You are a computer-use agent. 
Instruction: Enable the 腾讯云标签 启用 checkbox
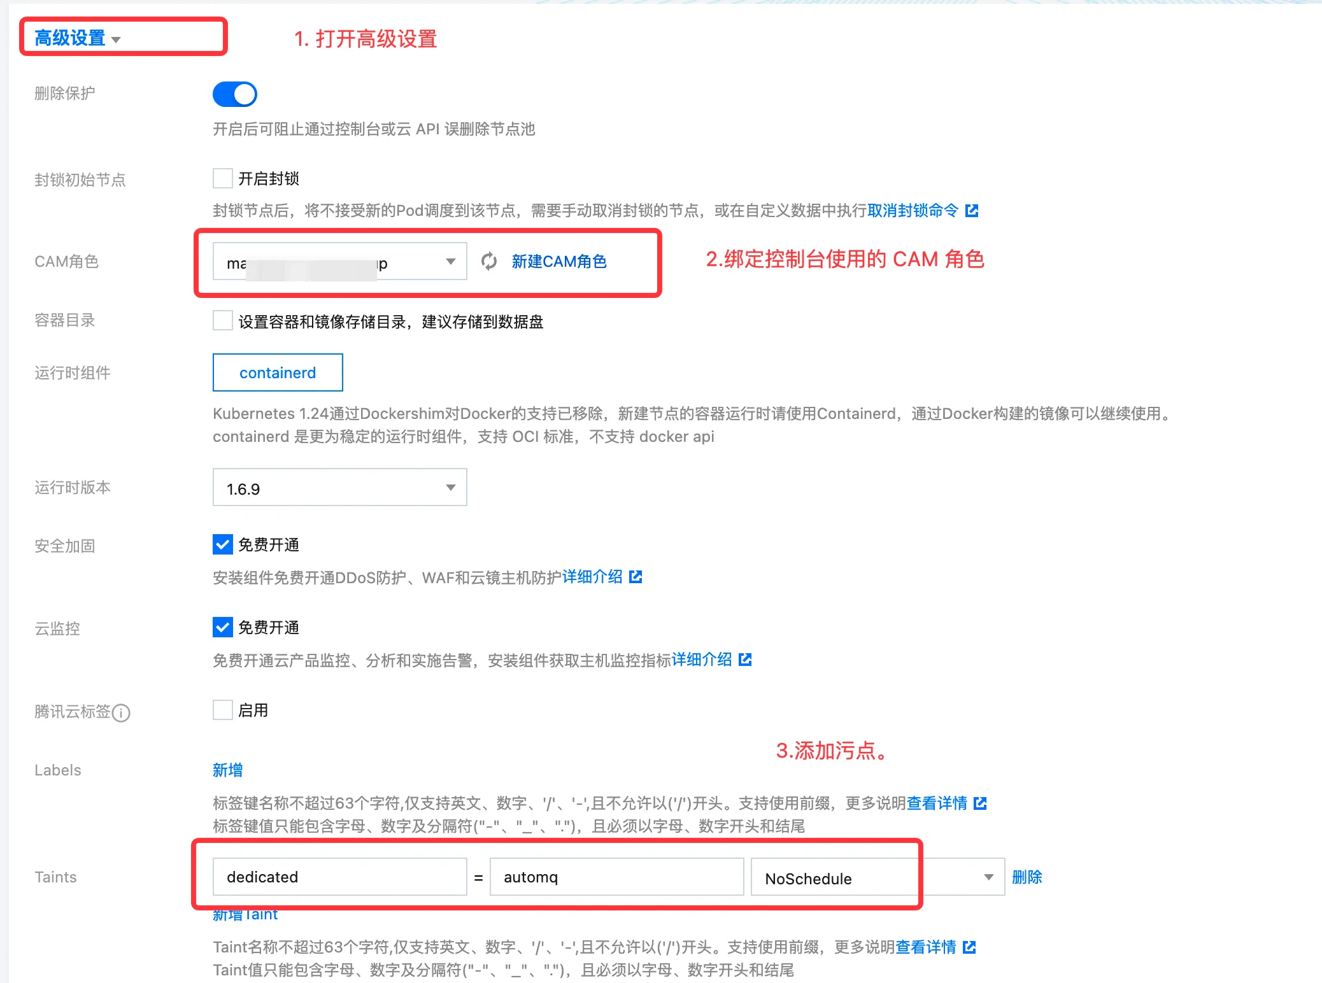pyautogui.click(x=223, y=710)
